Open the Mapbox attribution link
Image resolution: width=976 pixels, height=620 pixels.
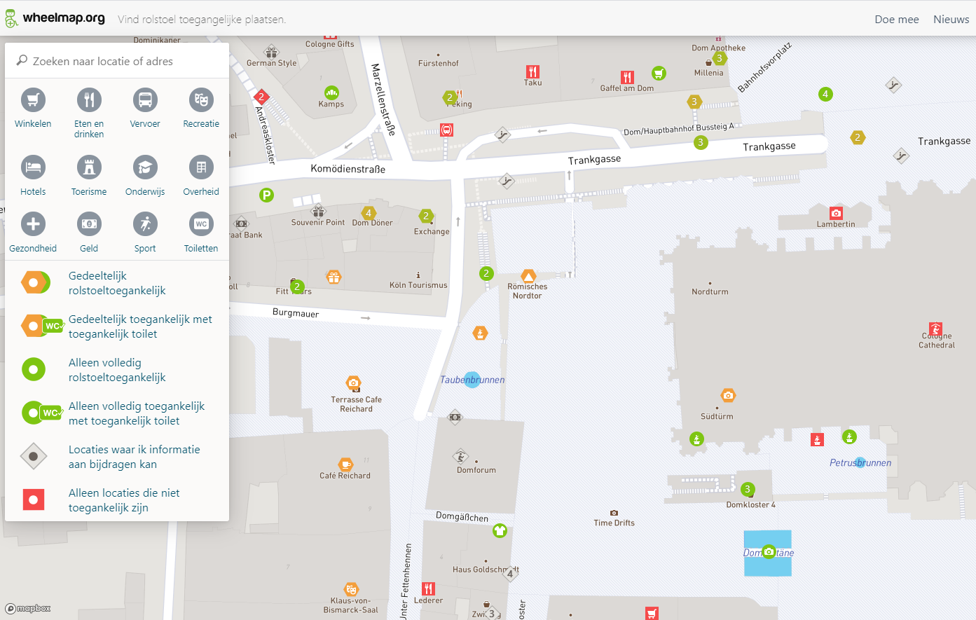point(28,609)
